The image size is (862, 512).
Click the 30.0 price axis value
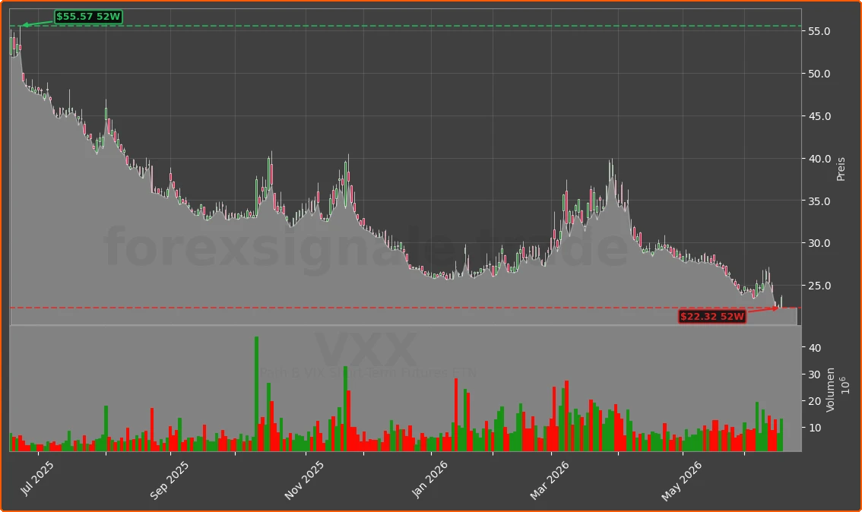click(819, 243)
